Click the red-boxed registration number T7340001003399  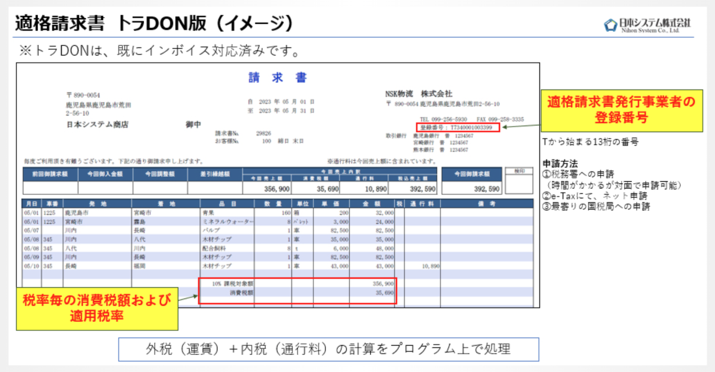pyautogui.click(x=458, y=128)
